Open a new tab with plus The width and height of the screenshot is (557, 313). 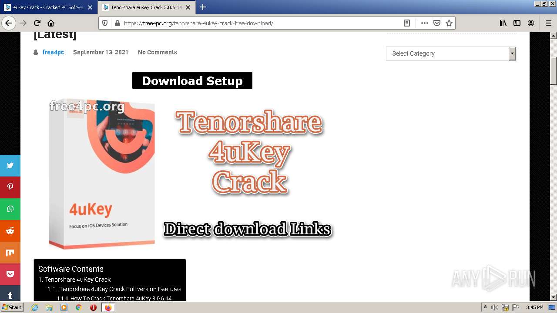click(x=203, y=7)
